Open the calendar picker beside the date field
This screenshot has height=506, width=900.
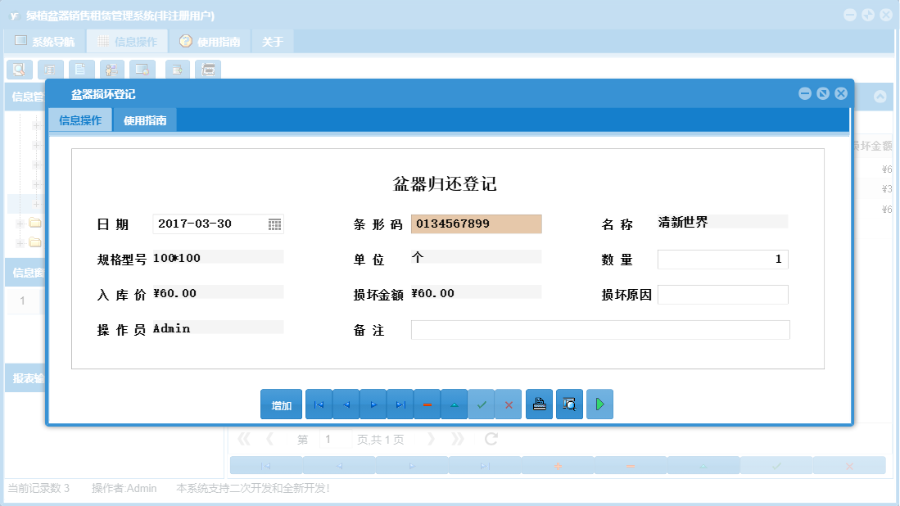click(x=276, y=223)
